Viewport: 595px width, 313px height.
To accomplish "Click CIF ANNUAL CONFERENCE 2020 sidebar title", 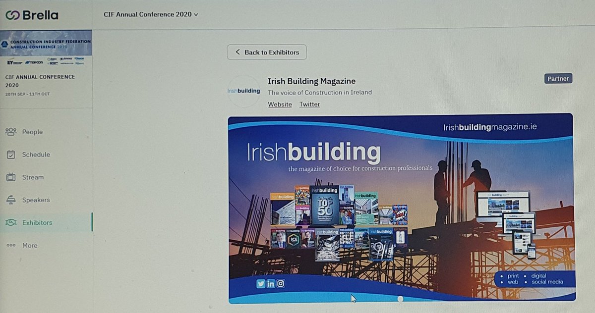I will tap(40, 81).
